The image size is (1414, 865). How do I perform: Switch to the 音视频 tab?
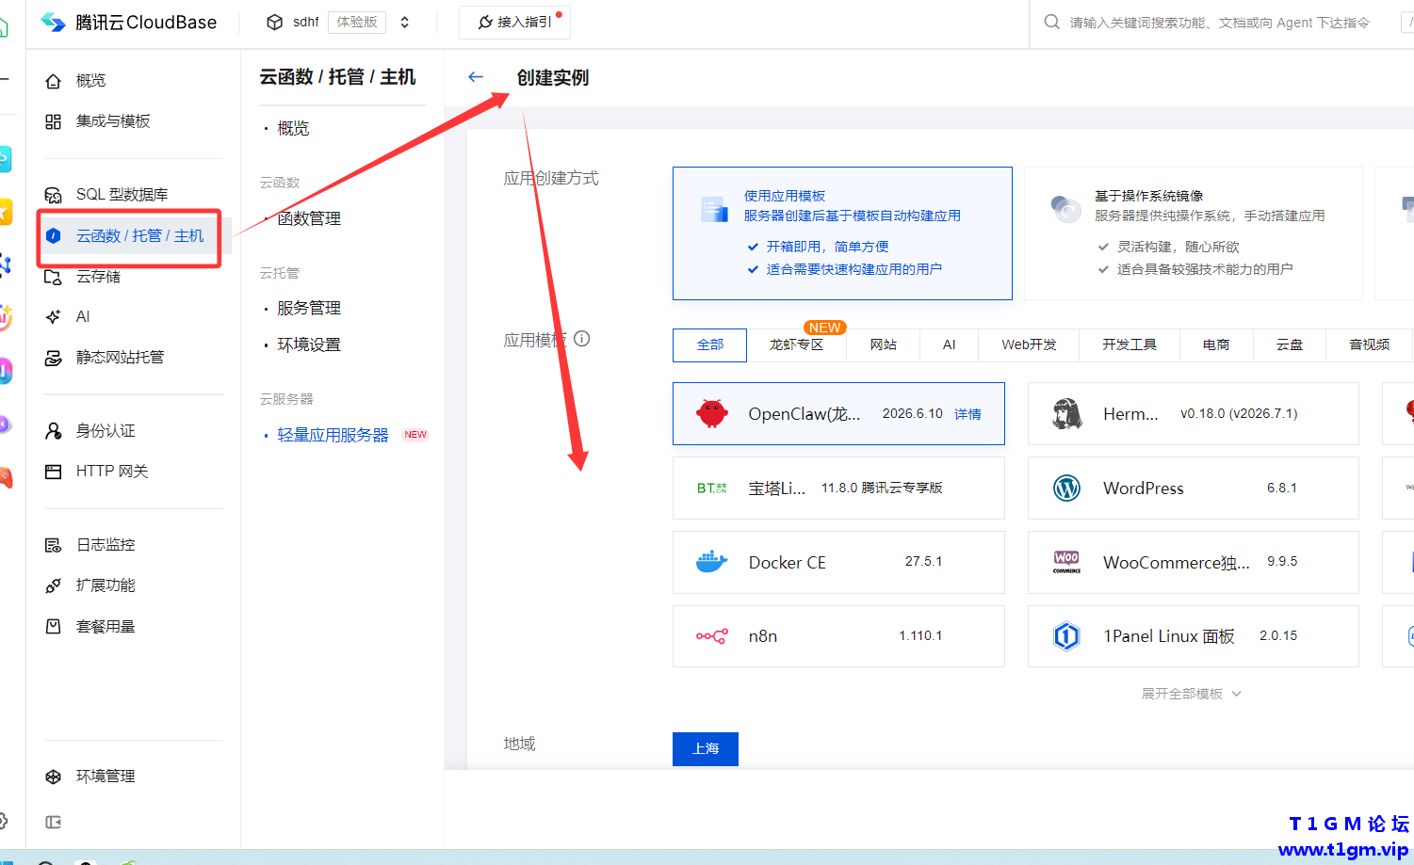(x=1370, y=345)
